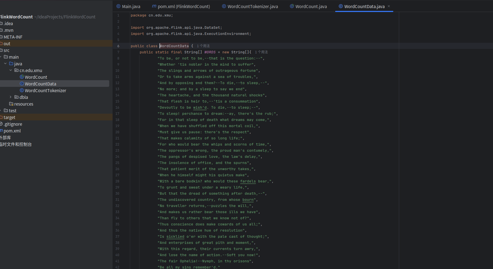This screenshot has width=493, height=269.
Task: Click the underlined word bourn
Action: point(248,199)
